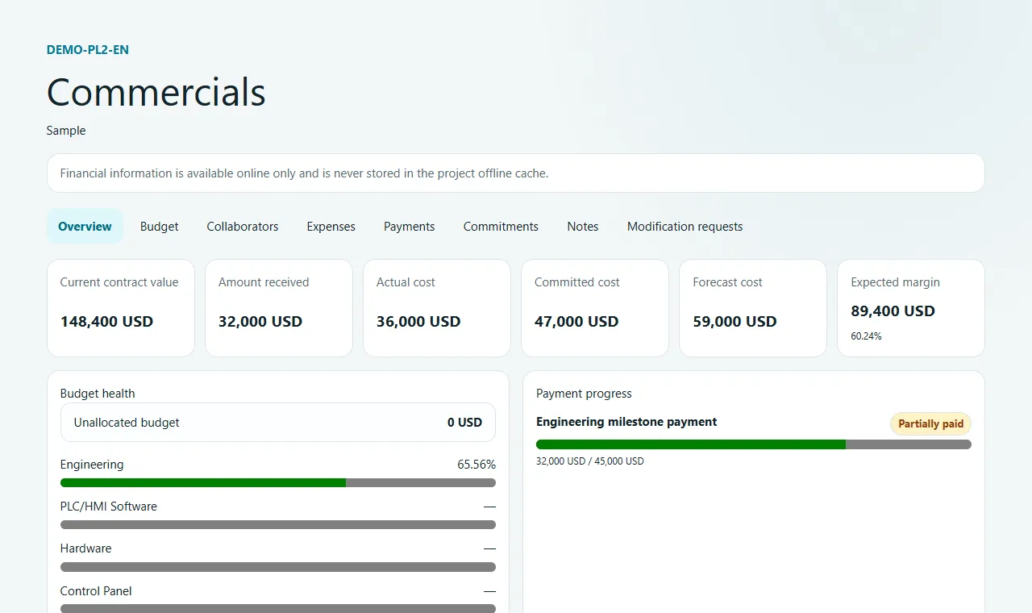Click the Commercials page heading
The width and height of the screenshot is (1032, 613).
156,92
